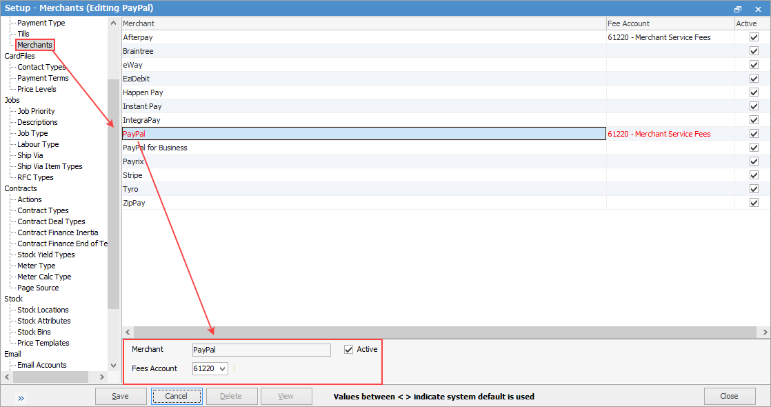Click the Close button at bottom right
771x407 pixels.
[x=729, y=396]
